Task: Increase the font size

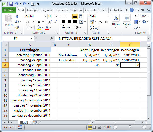Action: point(50,22)
